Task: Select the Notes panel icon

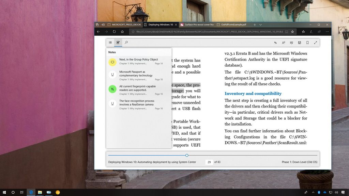Action: tap(118, 43)
